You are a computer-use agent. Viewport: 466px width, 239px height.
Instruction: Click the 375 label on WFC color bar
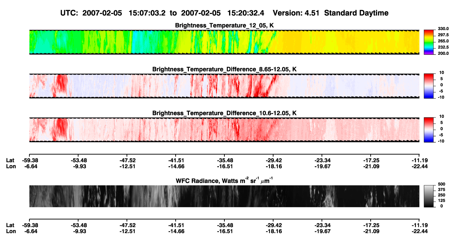pos(441,190)
